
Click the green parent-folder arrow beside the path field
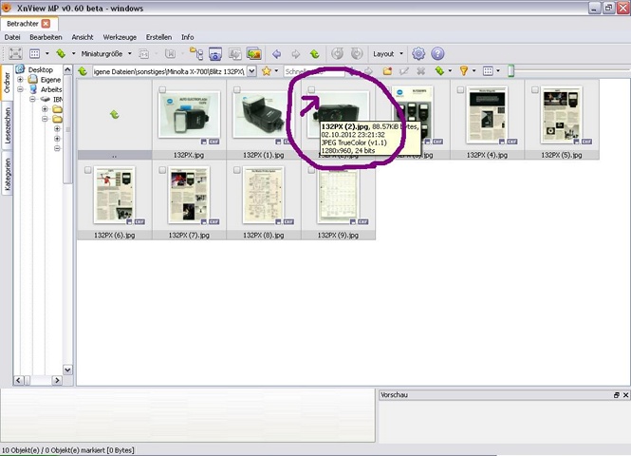(83, 71)
